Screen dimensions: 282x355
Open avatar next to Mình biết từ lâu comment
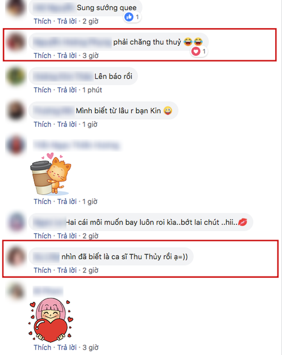[16, 111]
